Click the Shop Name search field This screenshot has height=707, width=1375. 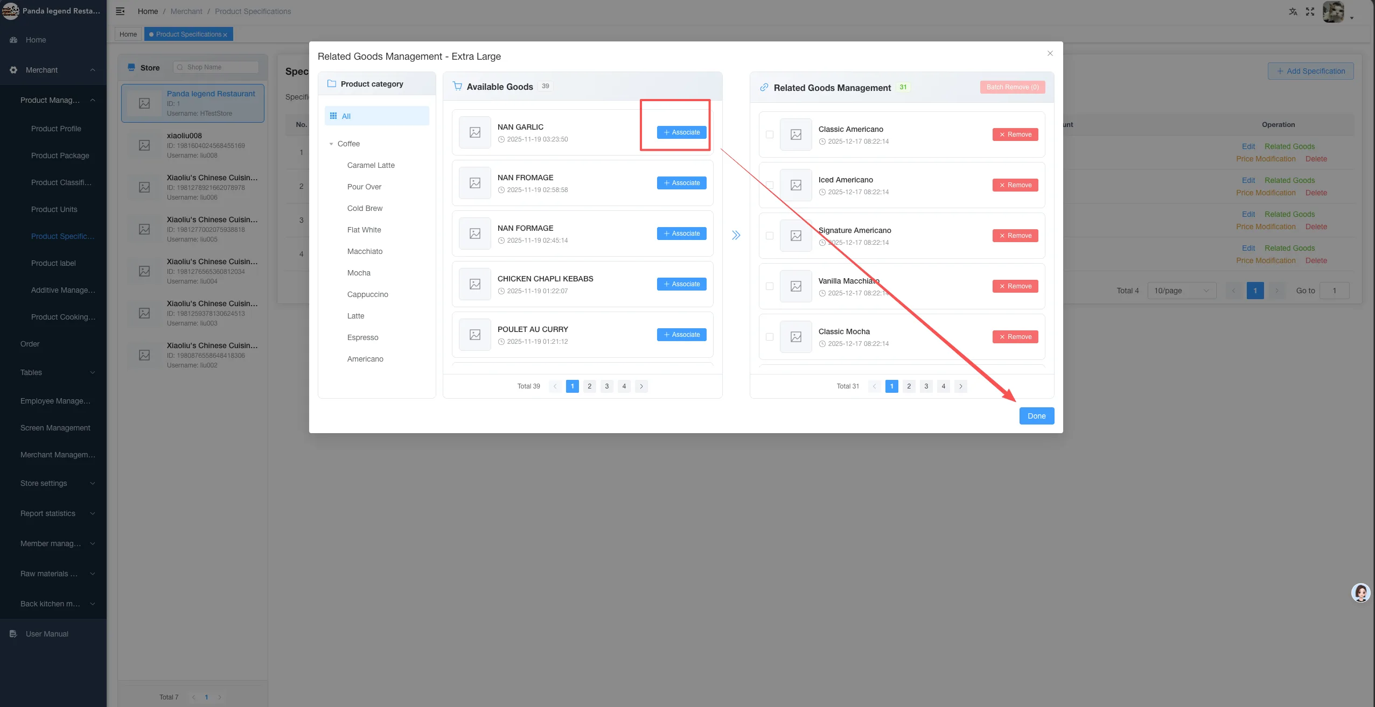[215, 67]
